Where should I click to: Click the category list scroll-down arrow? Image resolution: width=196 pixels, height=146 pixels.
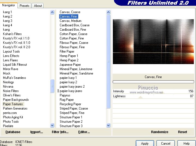point(52,125)
